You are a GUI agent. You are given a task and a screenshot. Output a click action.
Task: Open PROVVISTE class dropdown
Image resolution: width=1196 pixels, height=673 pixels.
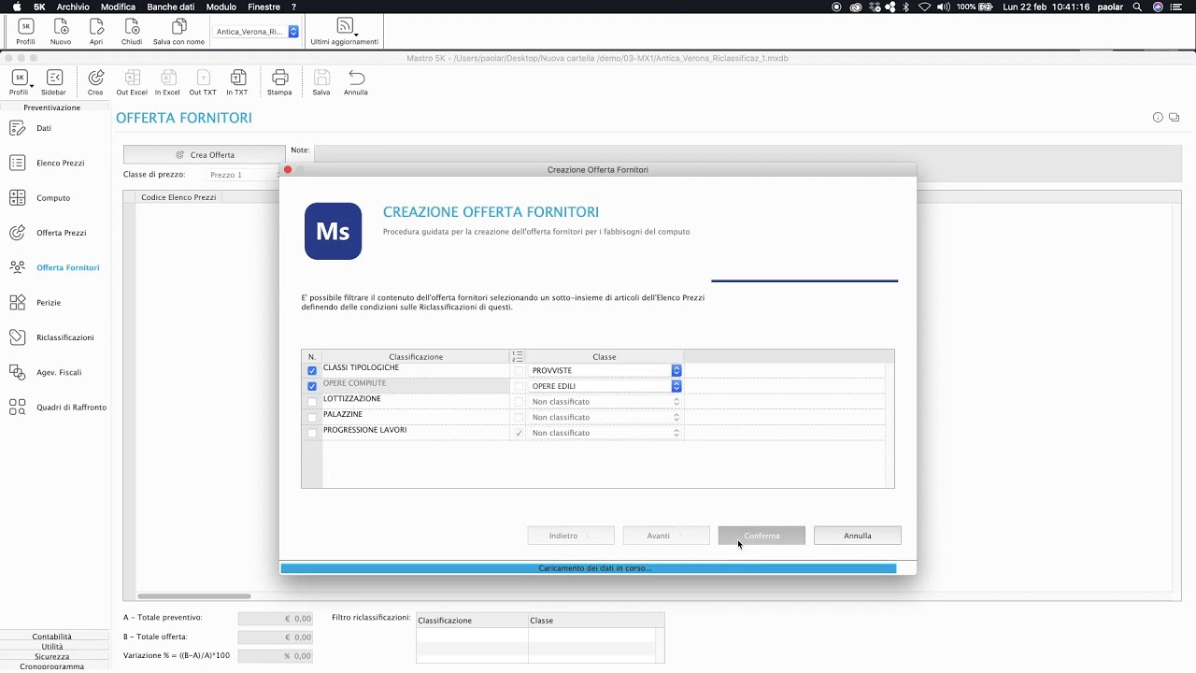point(605,370)
